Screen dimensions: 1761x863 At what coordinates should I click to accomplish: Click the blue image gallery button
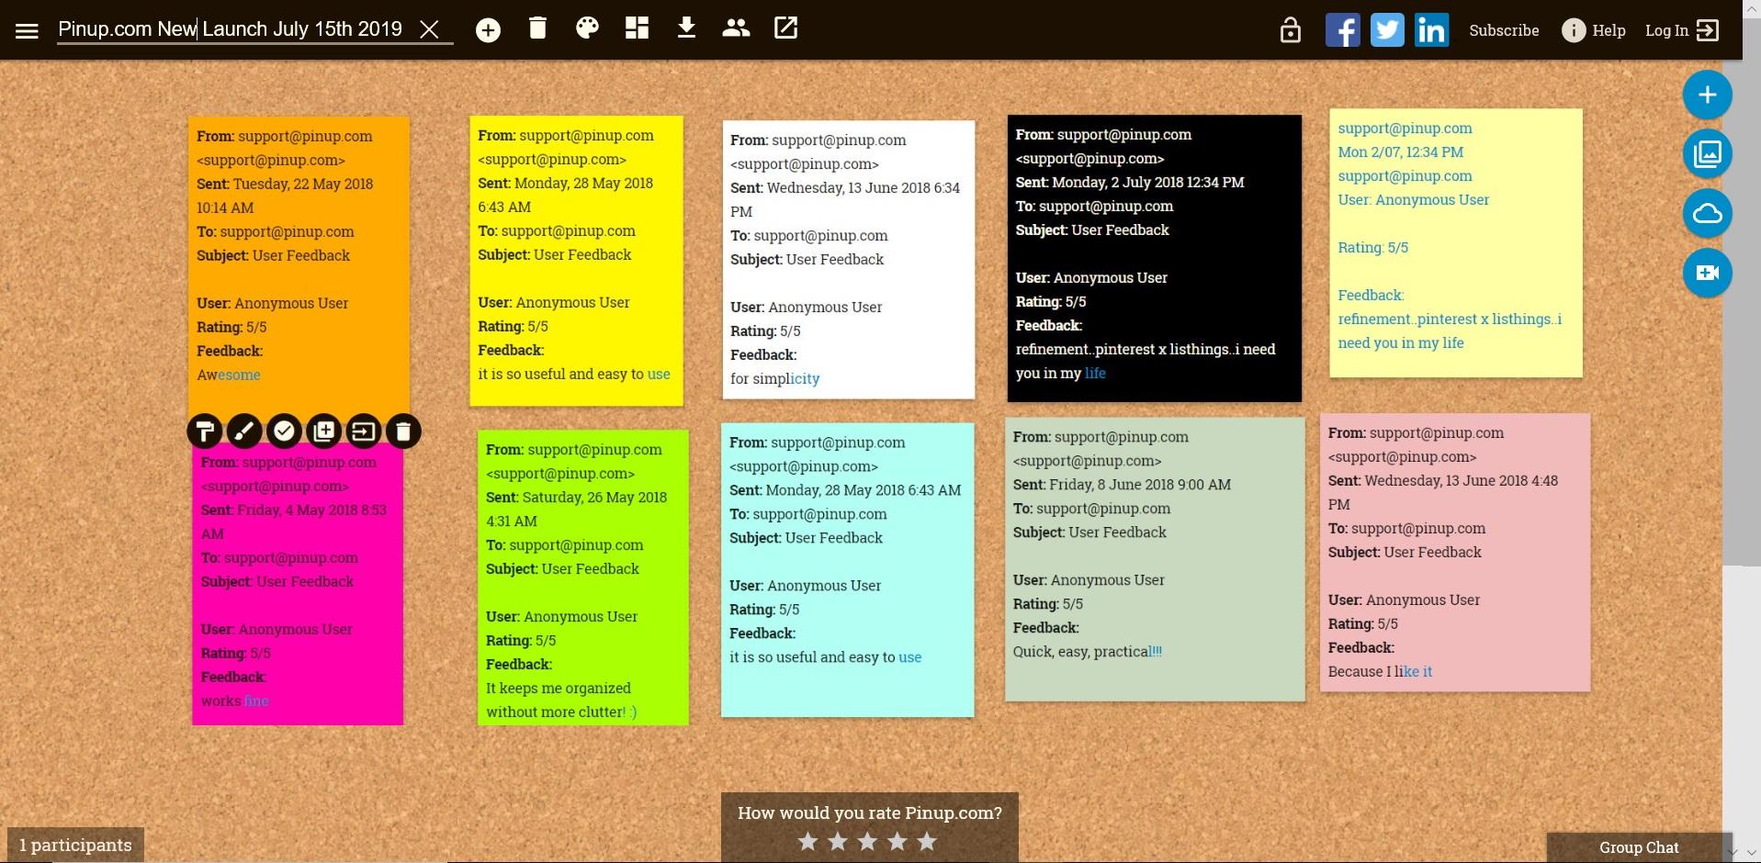click(1707, 154)
